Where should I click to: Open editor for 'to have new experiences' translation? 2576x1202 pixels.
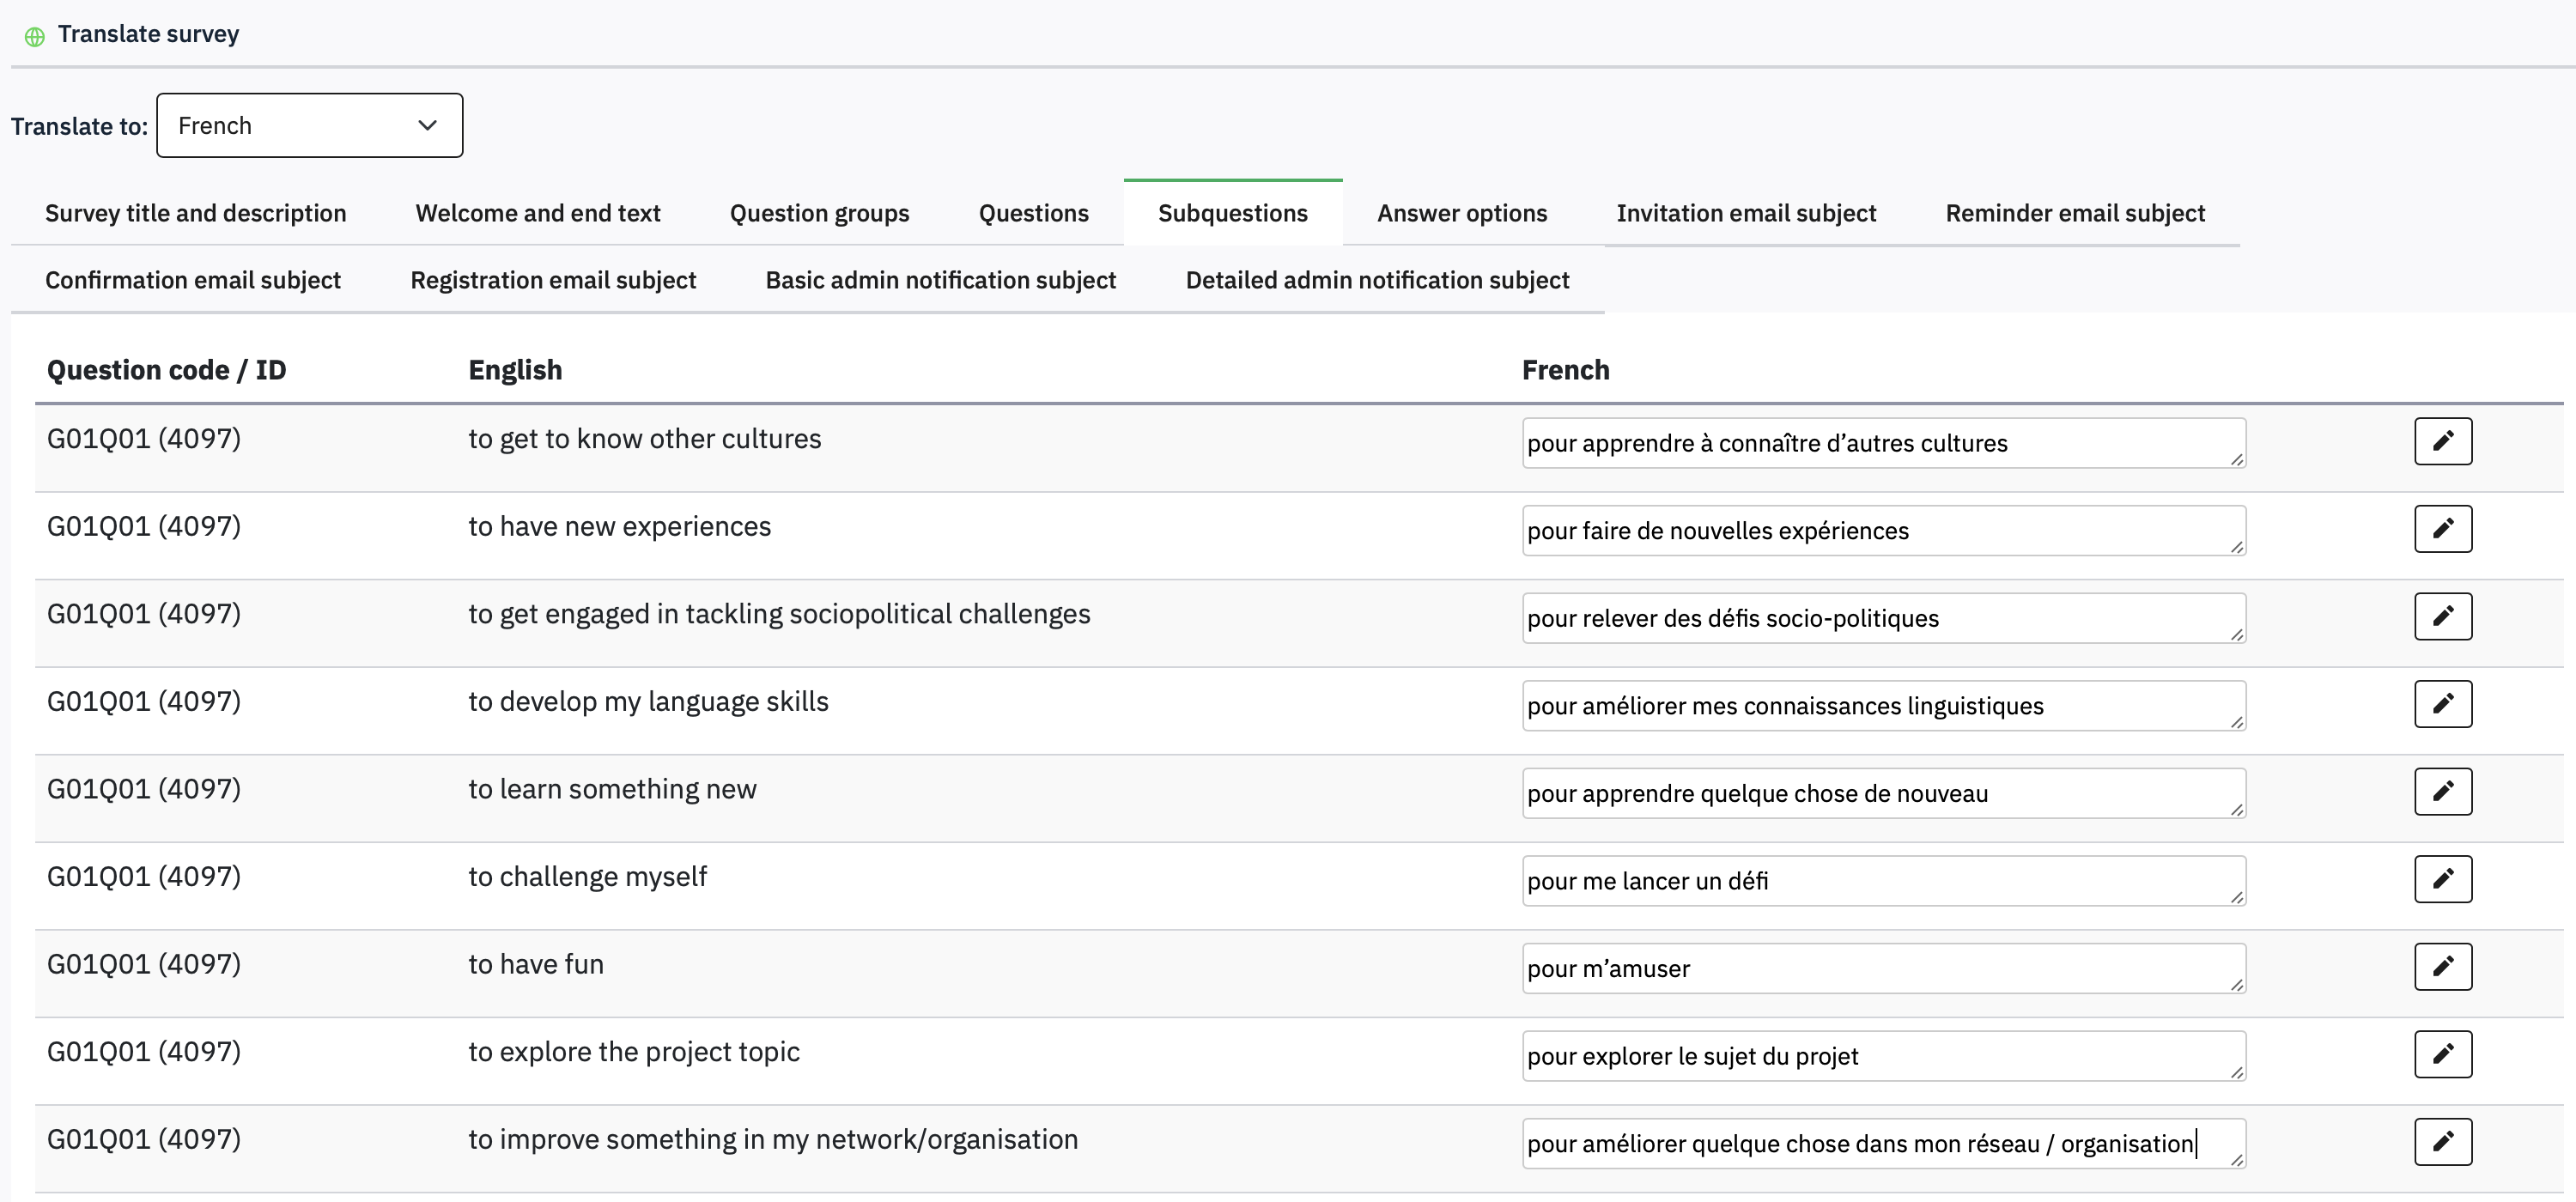tap(2442, 529)
